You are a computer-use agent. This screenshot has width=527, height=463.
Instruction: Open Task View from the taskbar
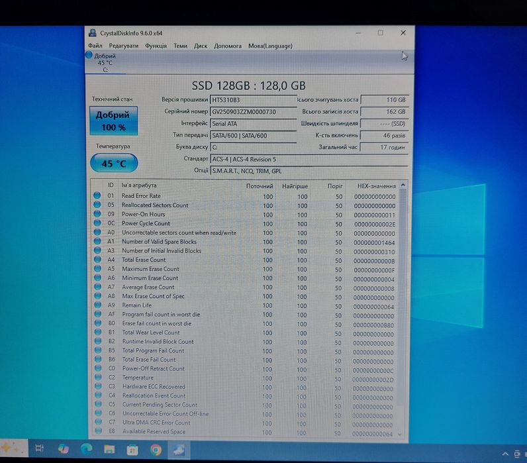point(40,448)
